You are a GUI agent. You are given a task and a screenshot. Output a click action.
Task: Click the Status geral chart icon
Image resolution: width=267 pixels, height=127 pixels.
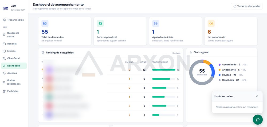point(191,52)
